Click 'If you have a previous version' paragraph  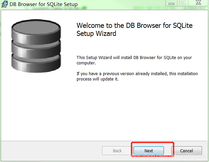coord(137,76)
